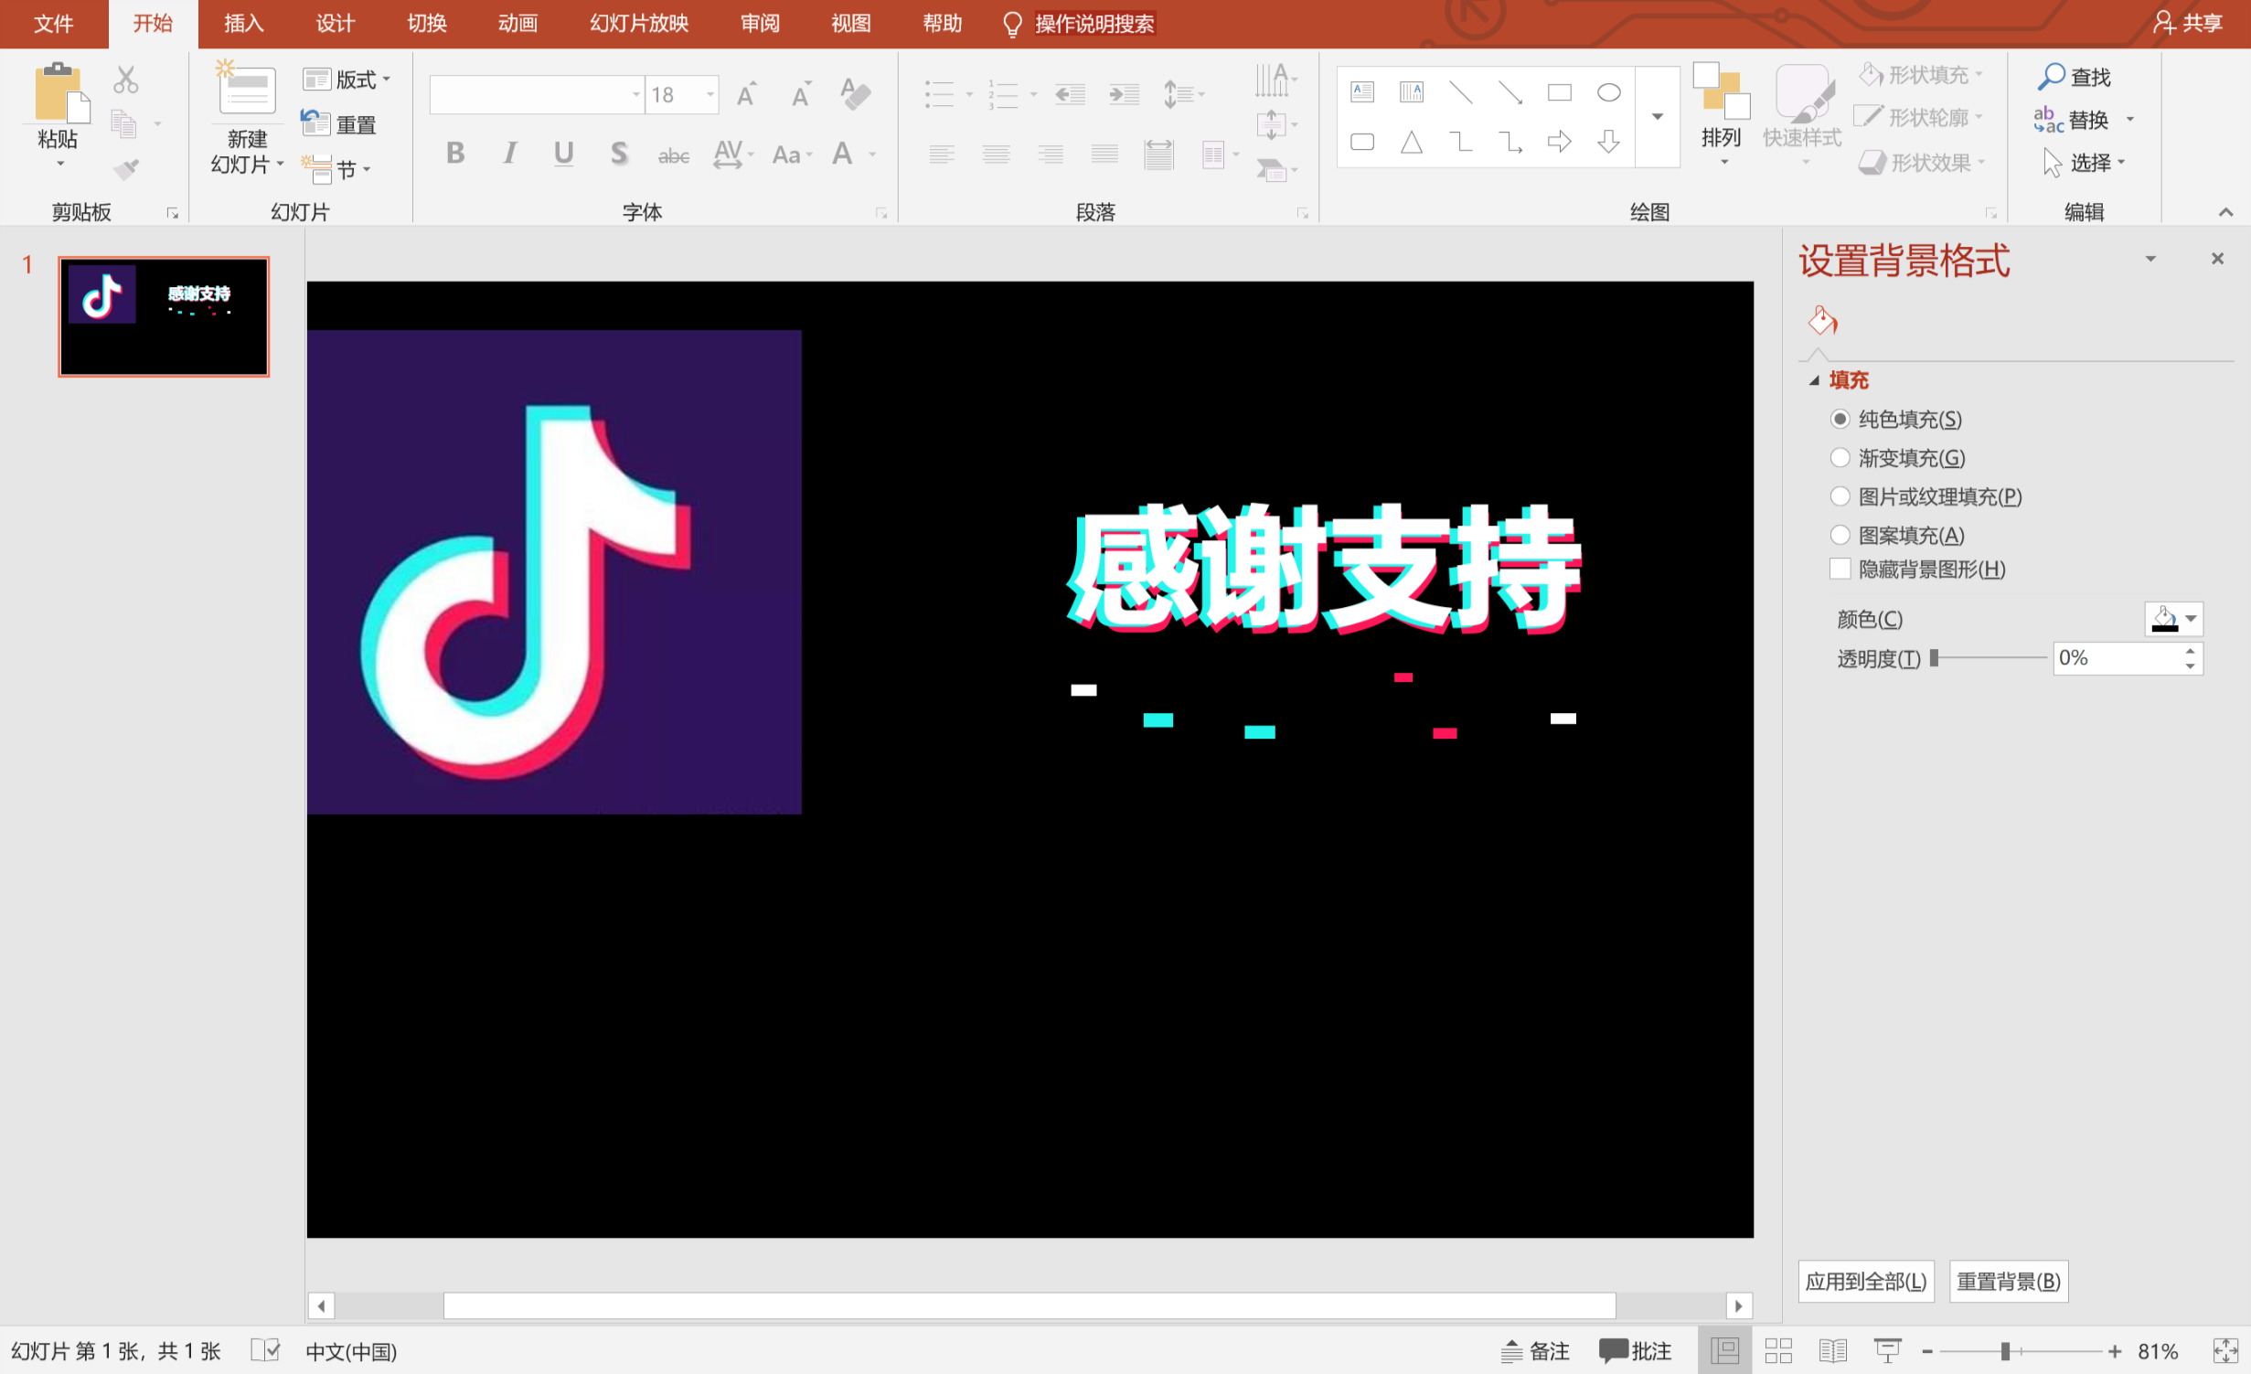
Task: Click the Clear All Formatting icon
Action: click(855, 94)
